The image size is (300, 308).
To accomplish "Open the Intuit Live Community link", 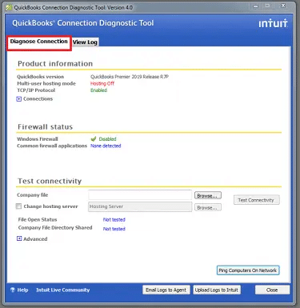I will (63, 290).
